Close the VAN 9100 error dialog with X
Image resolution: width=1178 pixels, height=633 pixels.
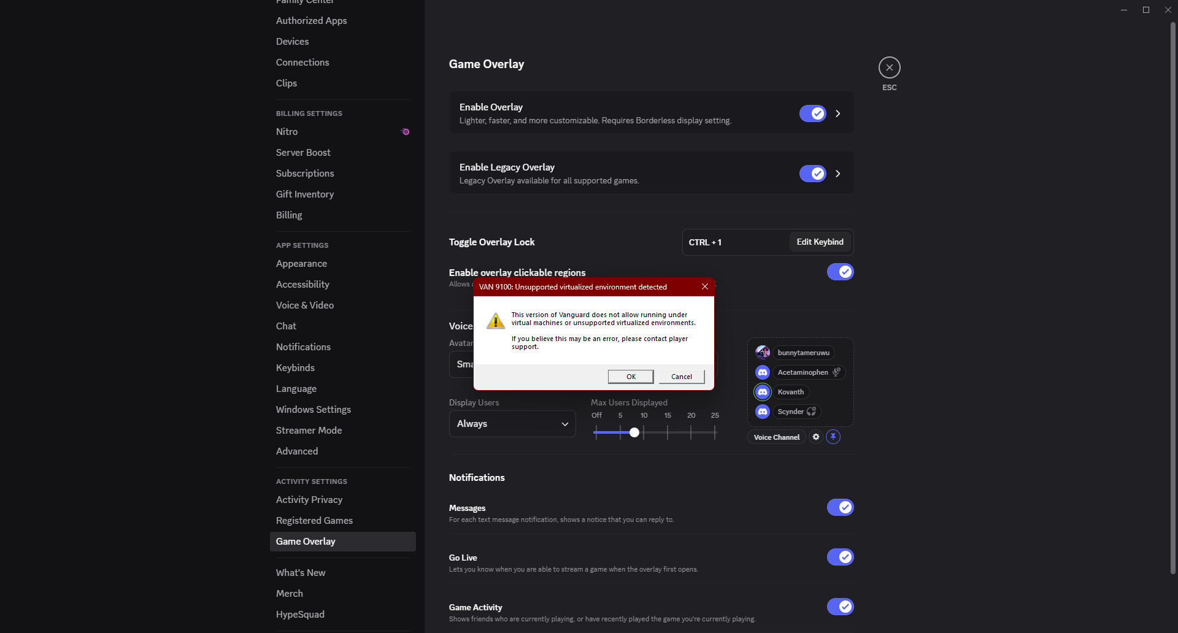705,286
